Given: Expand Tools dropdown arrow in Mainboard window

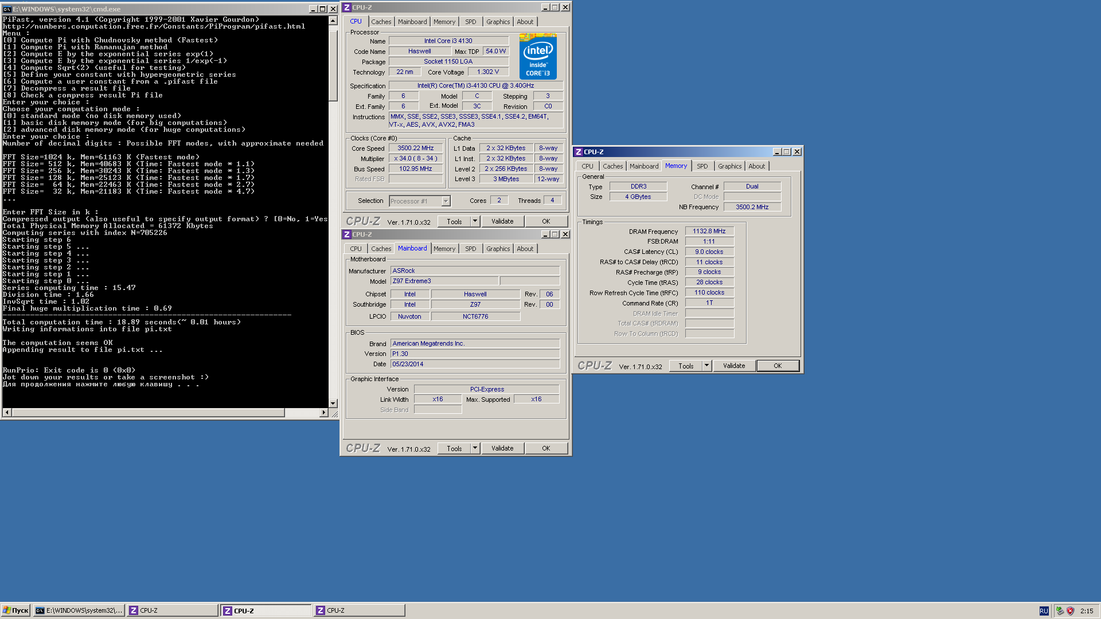Looking at the screenshot, I should [x=475, y=448].
